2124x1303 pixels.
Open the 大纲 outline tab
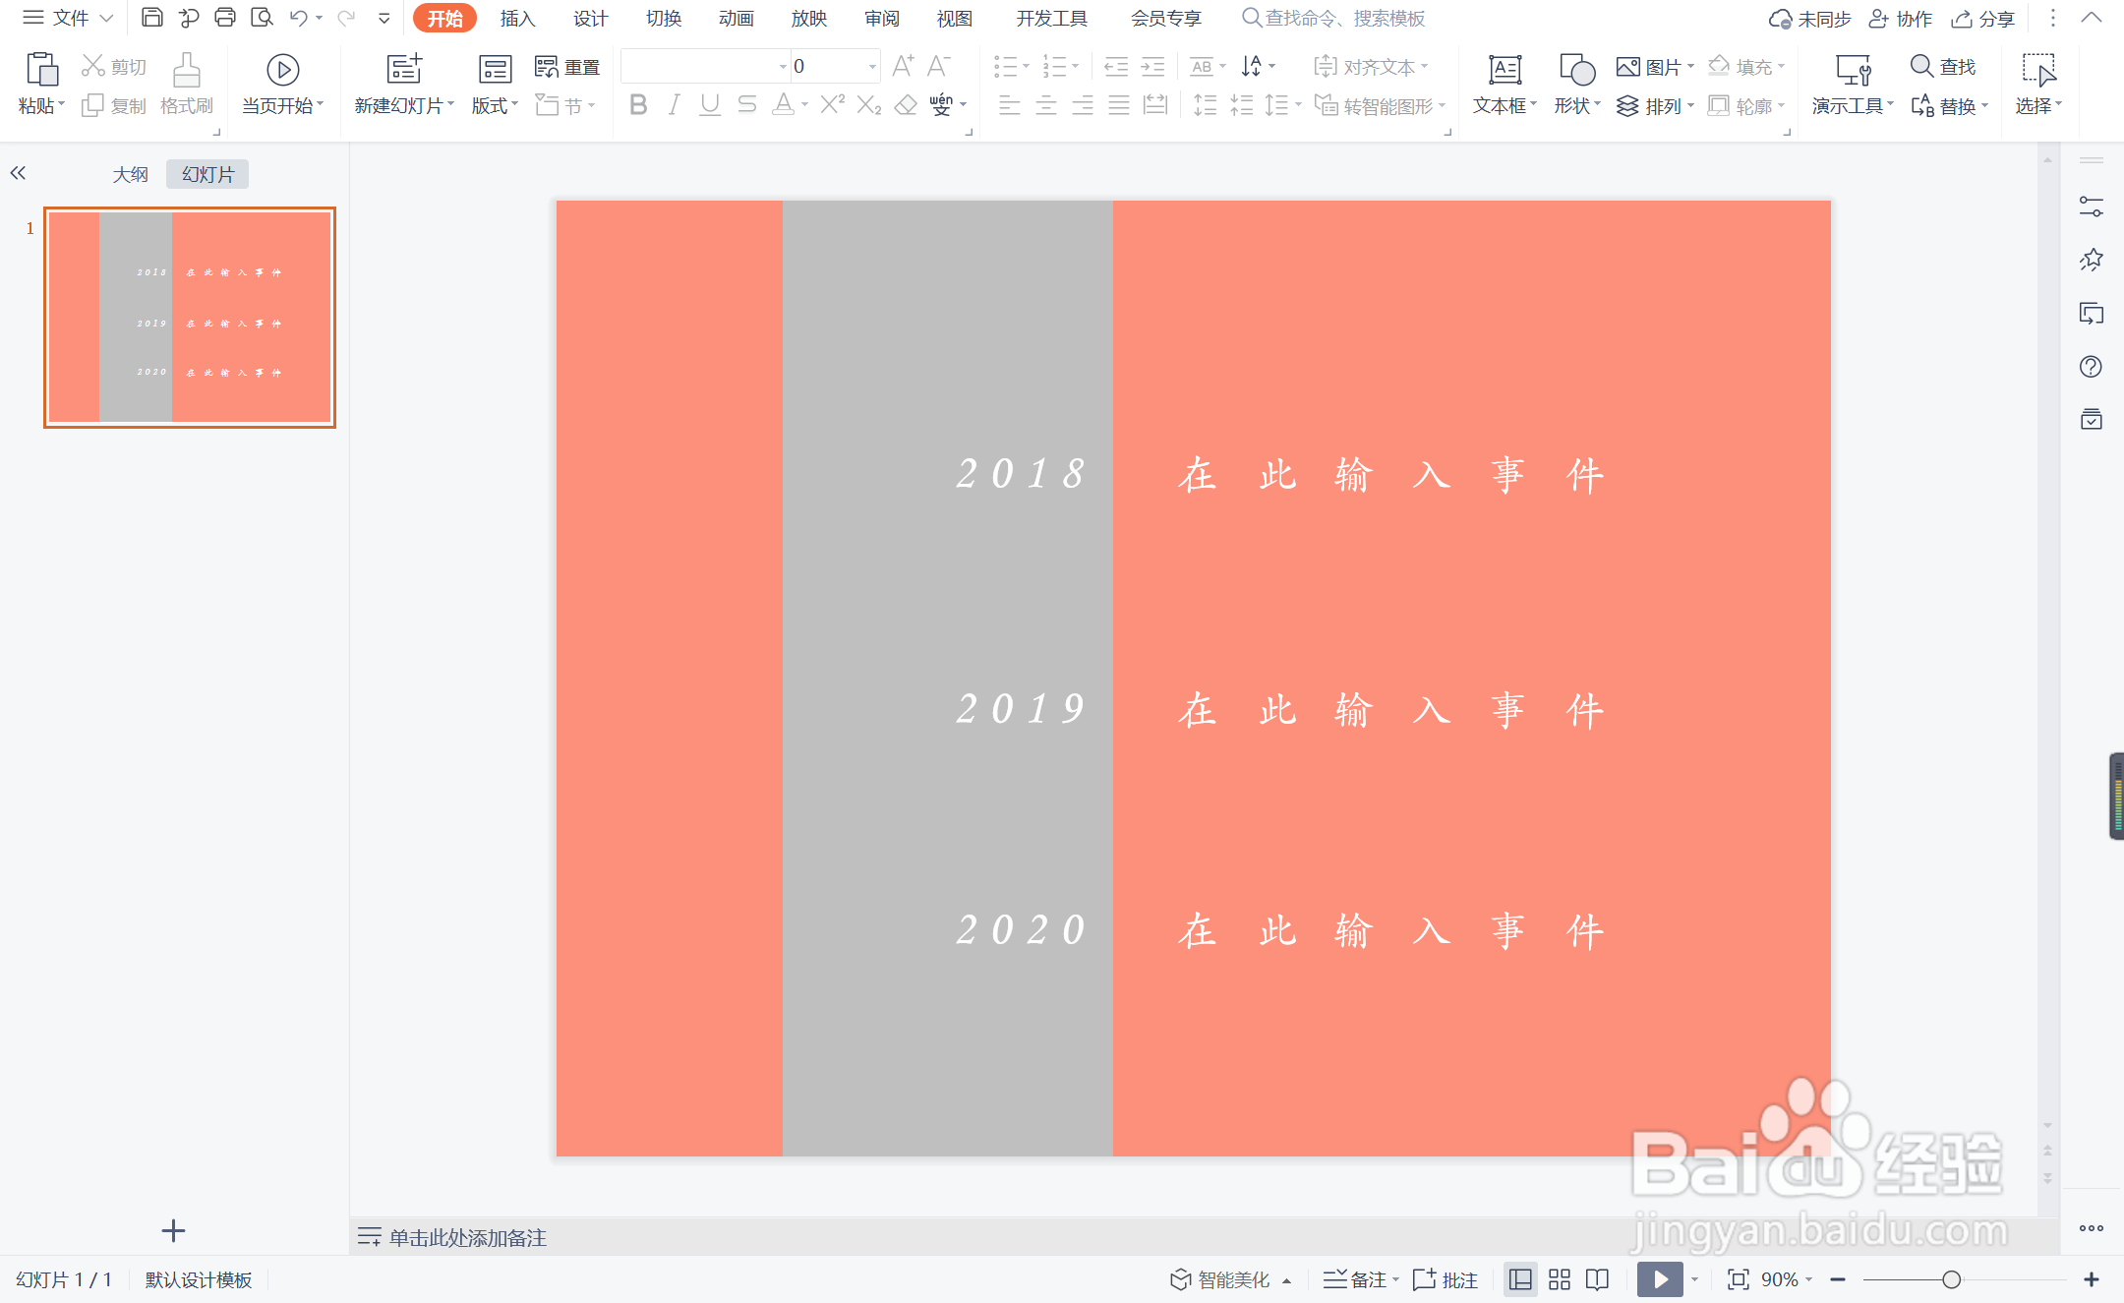(130, 174)
